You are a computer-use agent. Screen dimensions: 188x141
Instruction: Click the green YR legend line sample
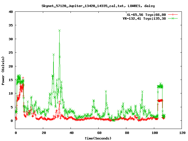tap(173, 18)
